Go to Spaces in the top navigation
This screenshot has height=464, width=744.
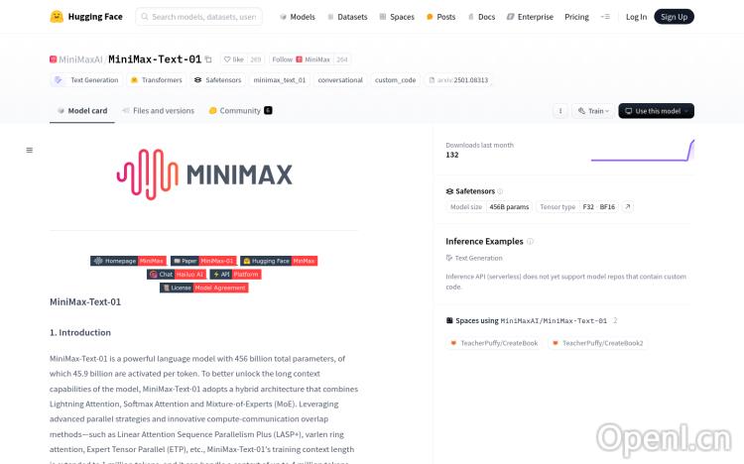[x=397, y=17]
